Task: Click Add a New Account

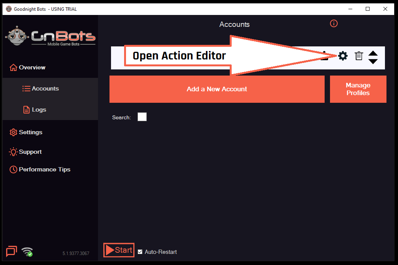Action: [x=217, y=89]
